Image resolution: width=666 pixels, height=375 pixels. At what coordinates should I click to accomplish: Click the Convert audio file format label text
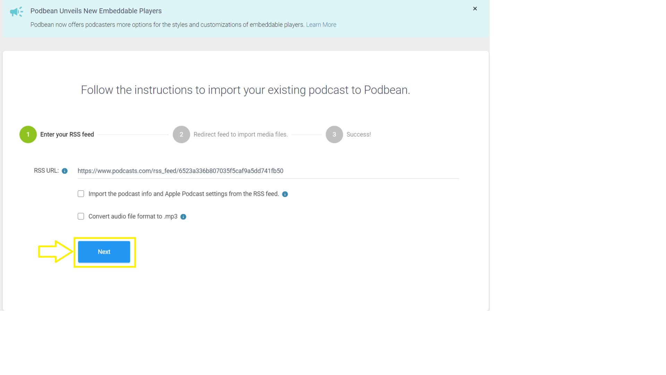click(133, 216)
